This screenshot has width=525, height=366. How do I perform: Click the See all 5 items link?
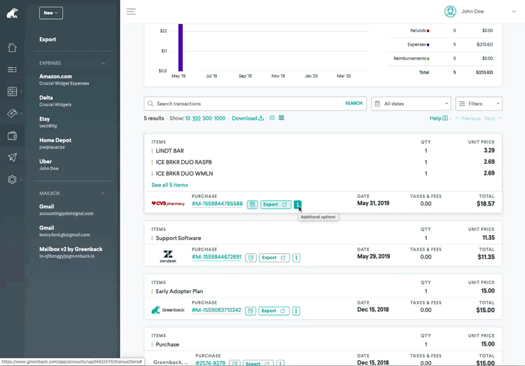[x=169, y=185]
